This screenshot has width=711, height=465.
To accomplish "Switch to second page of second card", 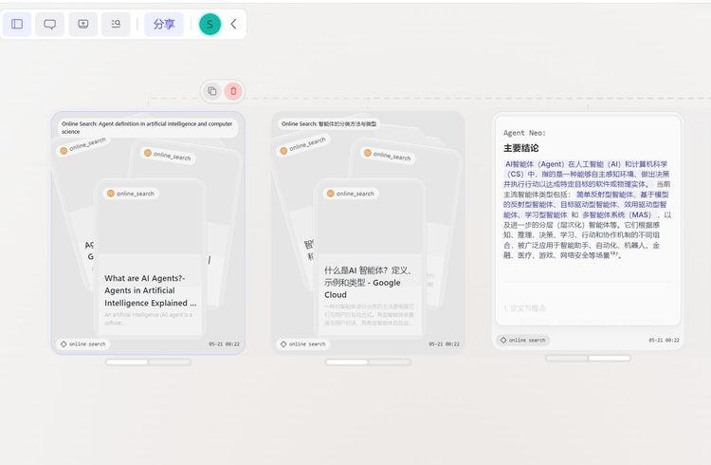I will pos(390,362).
